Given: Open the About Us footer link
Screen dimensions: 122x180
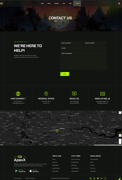Looking at the screenshot, I should point(55,162).
